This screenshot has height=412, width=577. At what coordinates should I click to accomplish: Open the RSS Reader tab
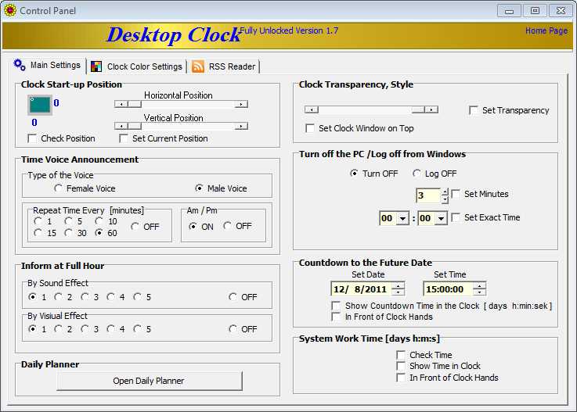coord(225,66)
